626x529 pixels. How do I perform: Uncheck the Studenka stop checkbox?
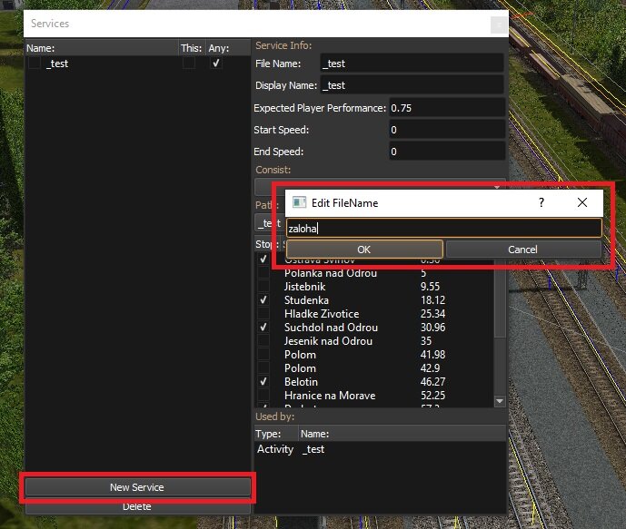click(263, 300)
